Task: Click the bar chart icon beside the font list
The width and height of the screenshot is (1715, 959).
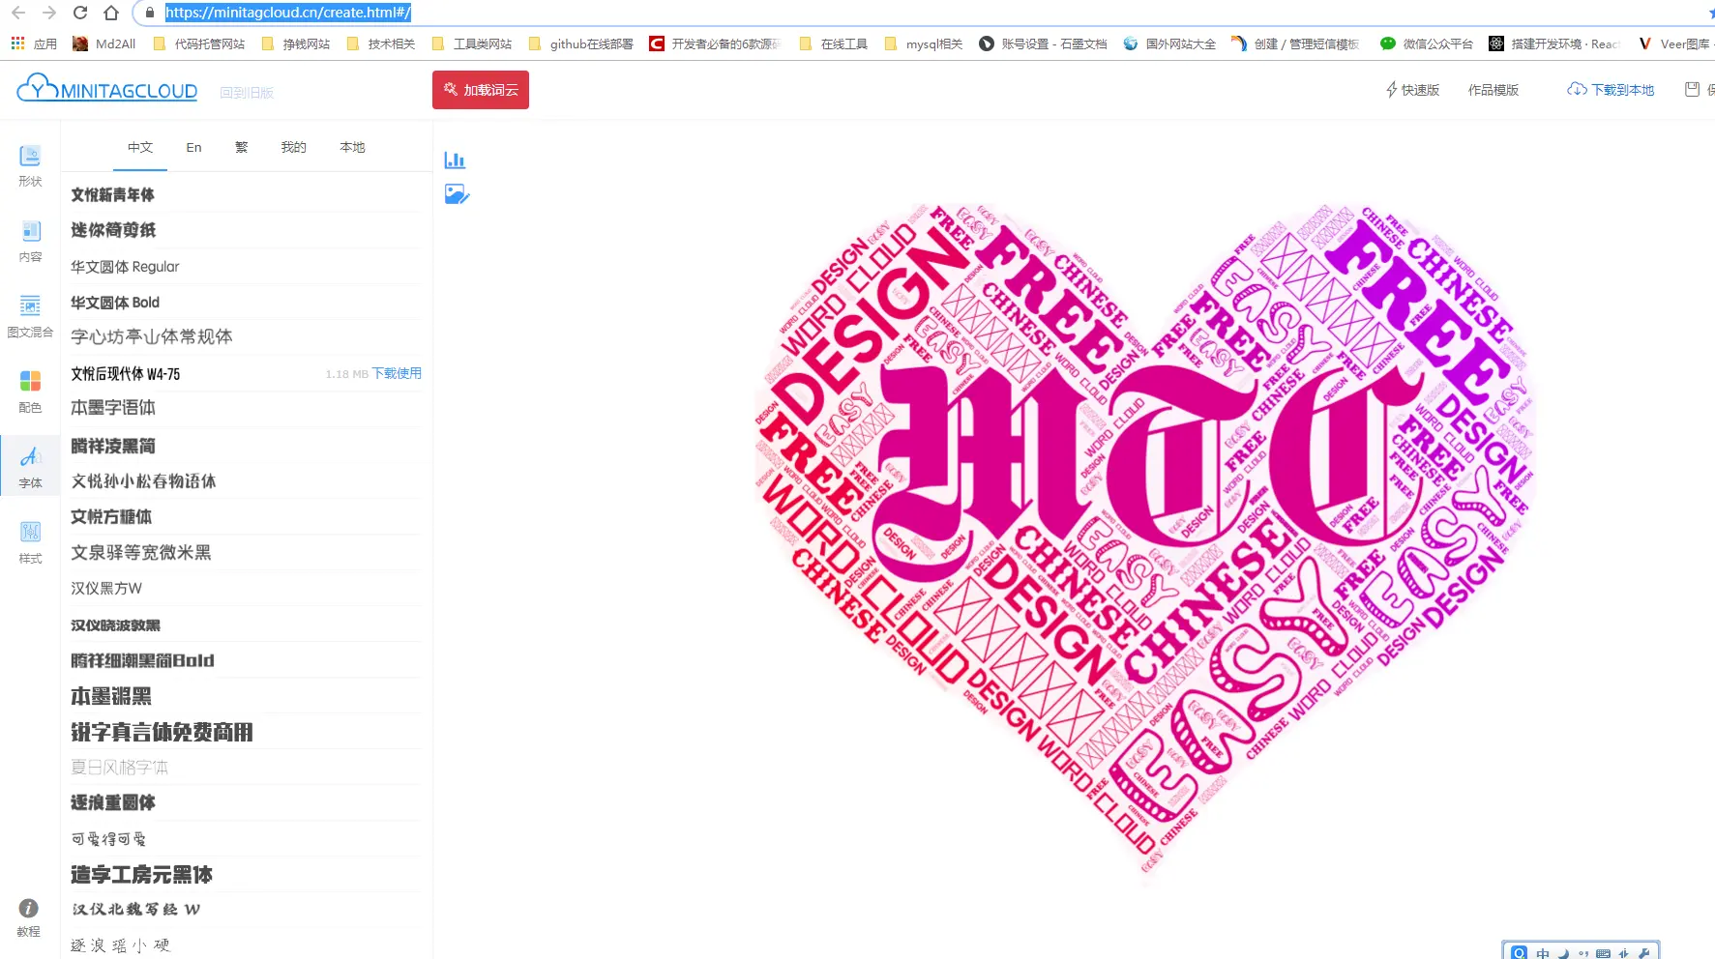Action: pyautogui.click(x=455, y=160)
